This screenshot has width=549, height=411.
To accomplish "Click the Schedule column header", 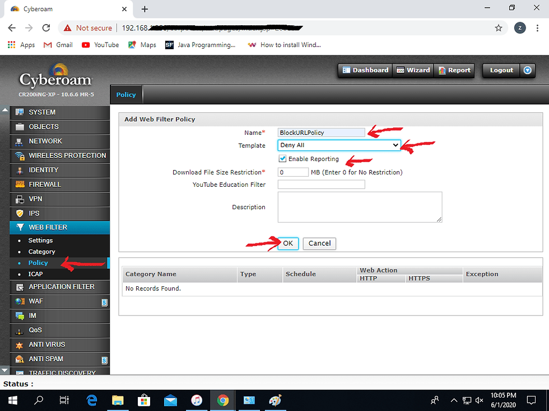I will click(x=319, y=274).
